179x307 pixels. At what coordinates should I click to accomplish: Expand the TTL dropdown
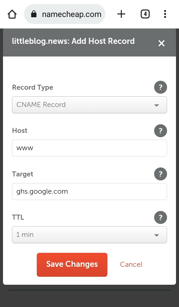89,235
